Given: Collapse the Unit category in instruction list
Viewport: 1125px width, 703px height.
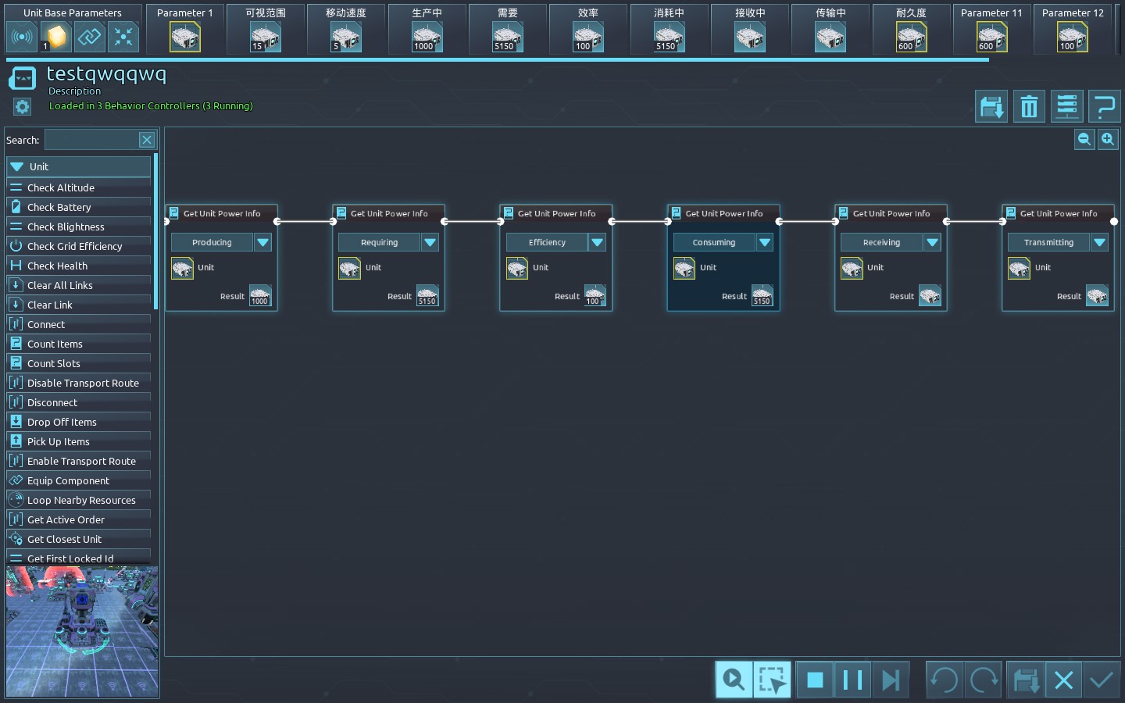Looking at the screenshot, I should tap(17, 166).
